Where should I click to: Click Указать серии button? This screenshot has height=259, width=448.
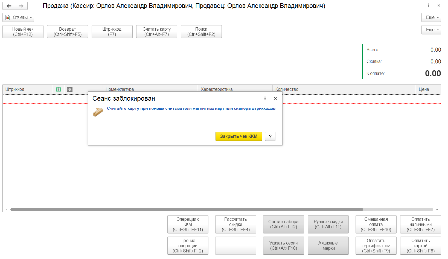284,246
